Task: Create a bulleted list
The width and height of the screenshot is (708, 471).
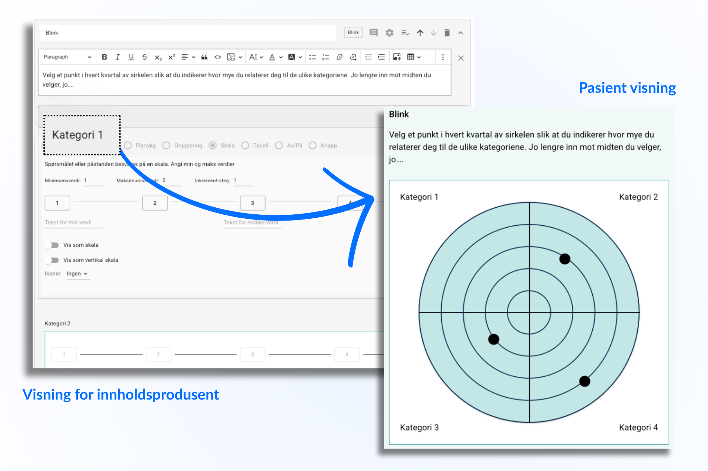Action: [312, 57]
